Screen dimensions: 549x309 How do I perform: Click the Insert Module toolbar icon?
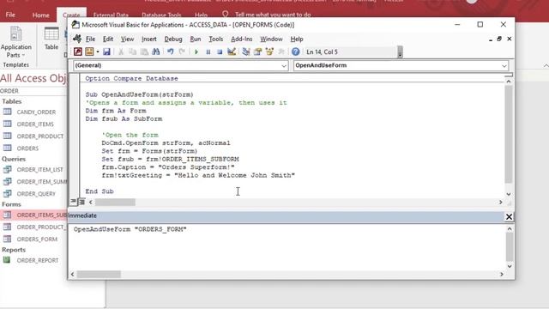click(x=89, y=51)
